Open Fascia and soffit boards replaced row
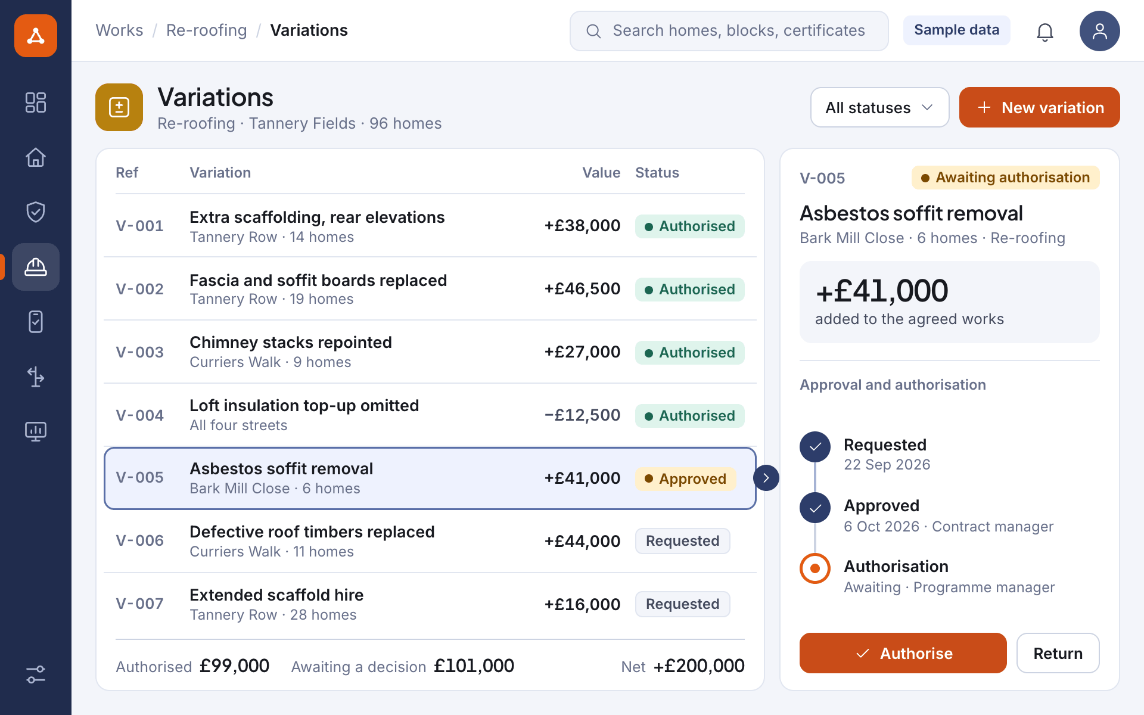This screenshot has width=1144, height=715. pos(430,289)
